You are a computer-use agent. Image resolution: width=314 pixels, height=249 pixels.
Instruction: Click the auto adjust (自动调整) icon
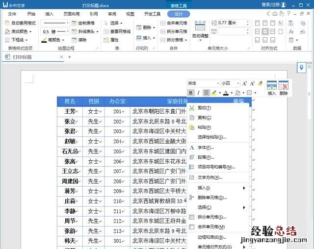point(200,29)
